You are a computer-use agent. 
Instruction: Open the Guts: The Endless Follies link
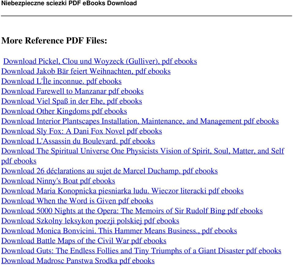point(141,251)
